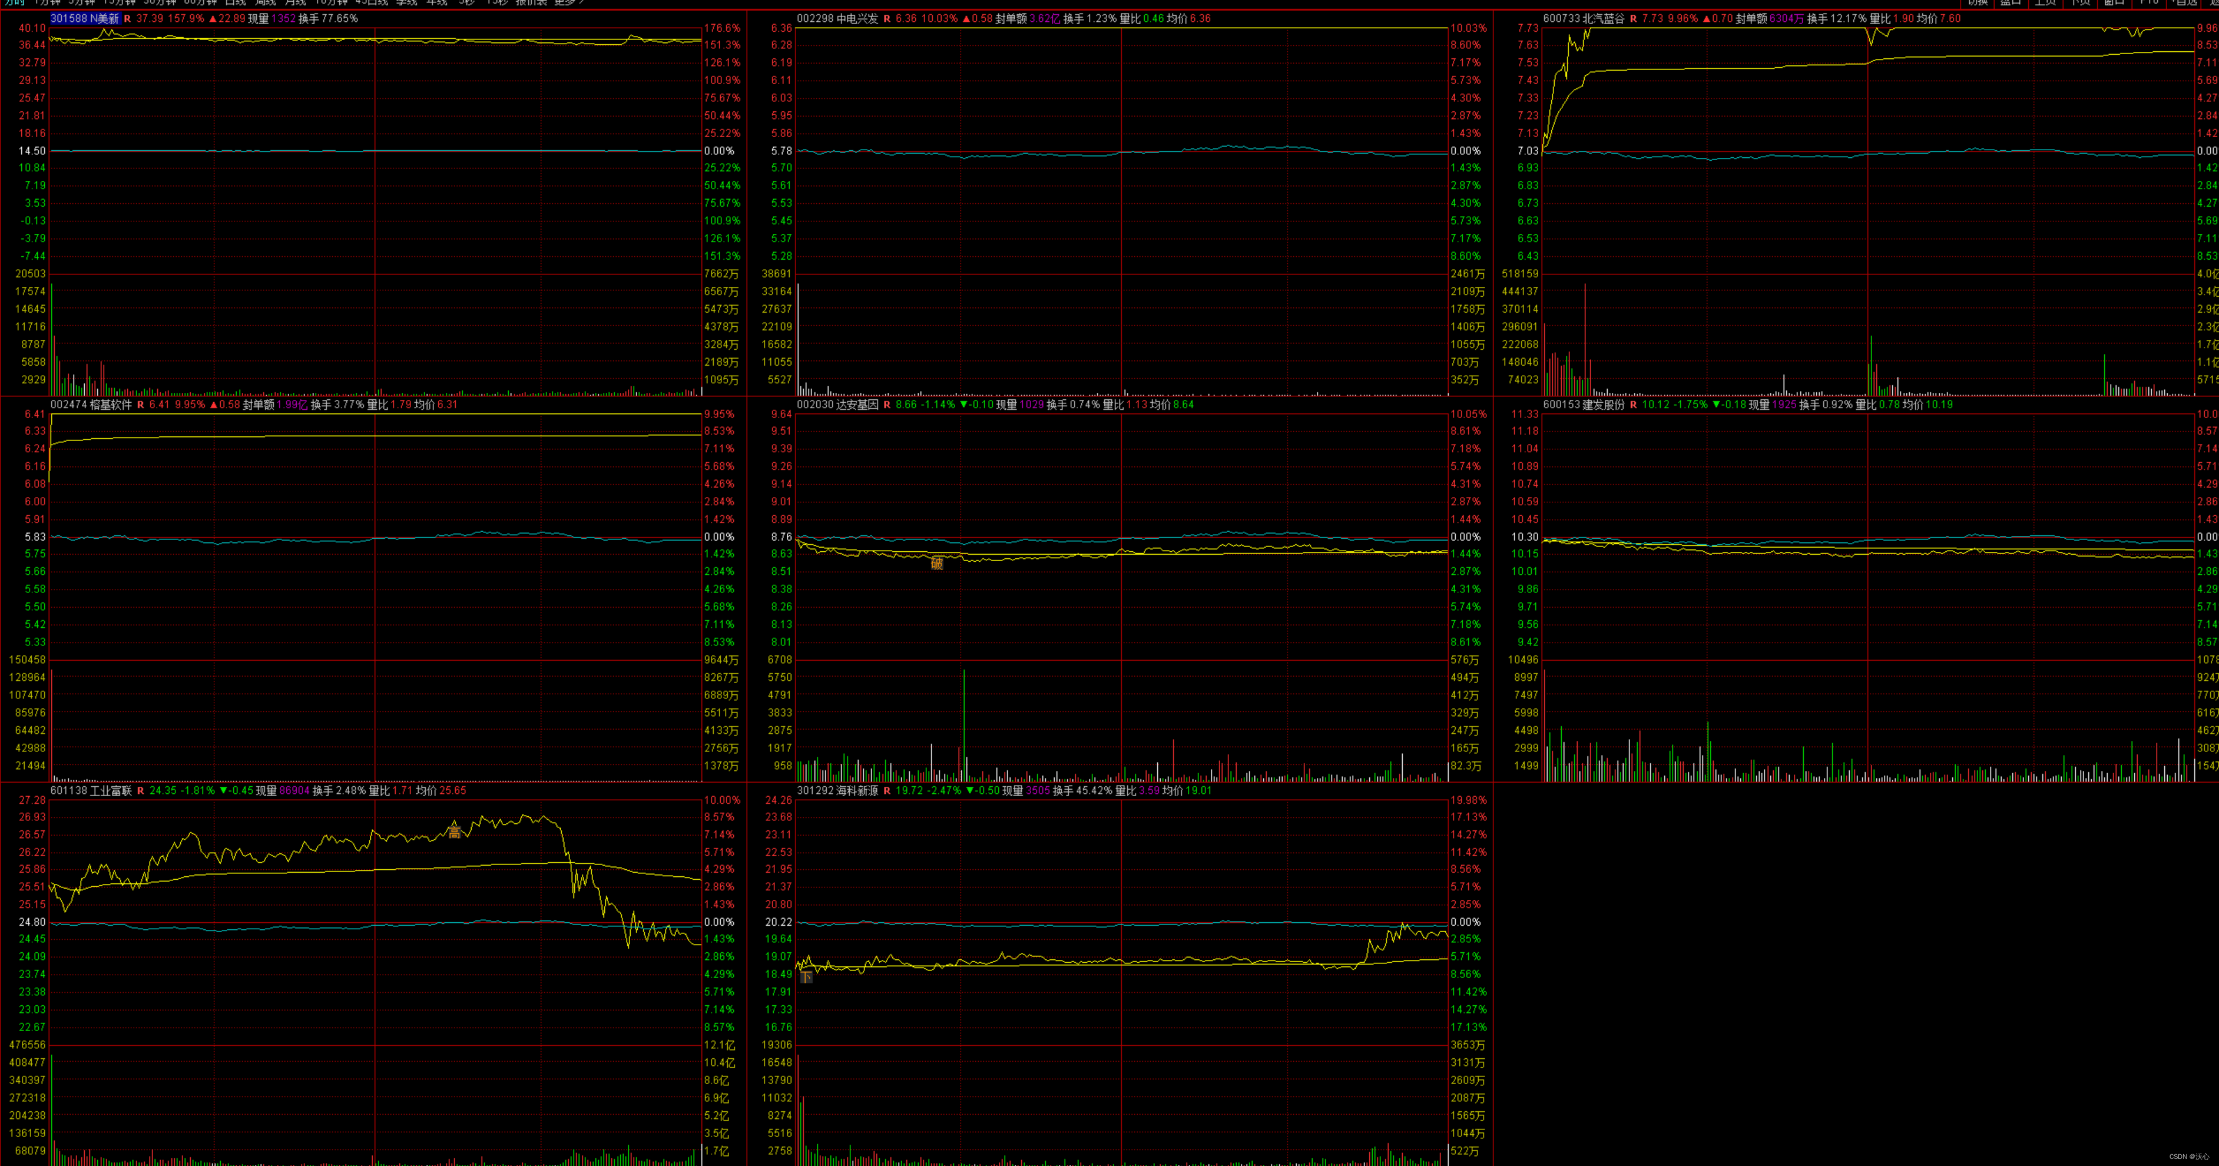Image resolution: width=2219 pixels, height=1166 pixels.
Task: Select stock title 601138 工业富联
Action: click(91, 790)
